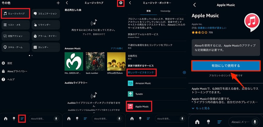The width and height of the screenshot is (263, 127).
Task: Tap bulb icon on the Apple Music page
Action: tap(208, 122)
